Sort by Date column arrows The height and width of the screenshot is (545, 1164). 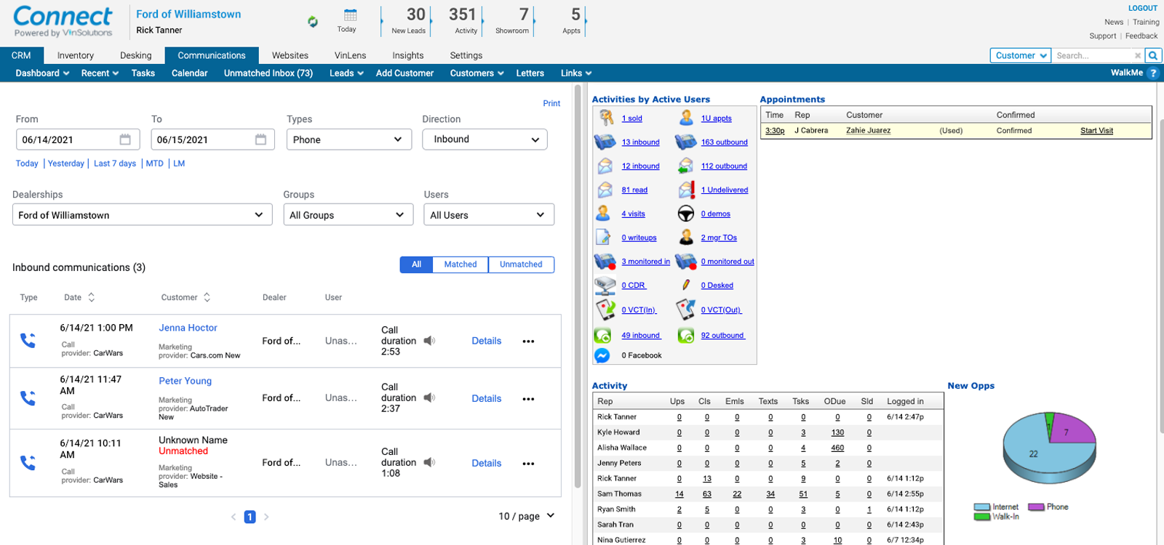[92, 297]
